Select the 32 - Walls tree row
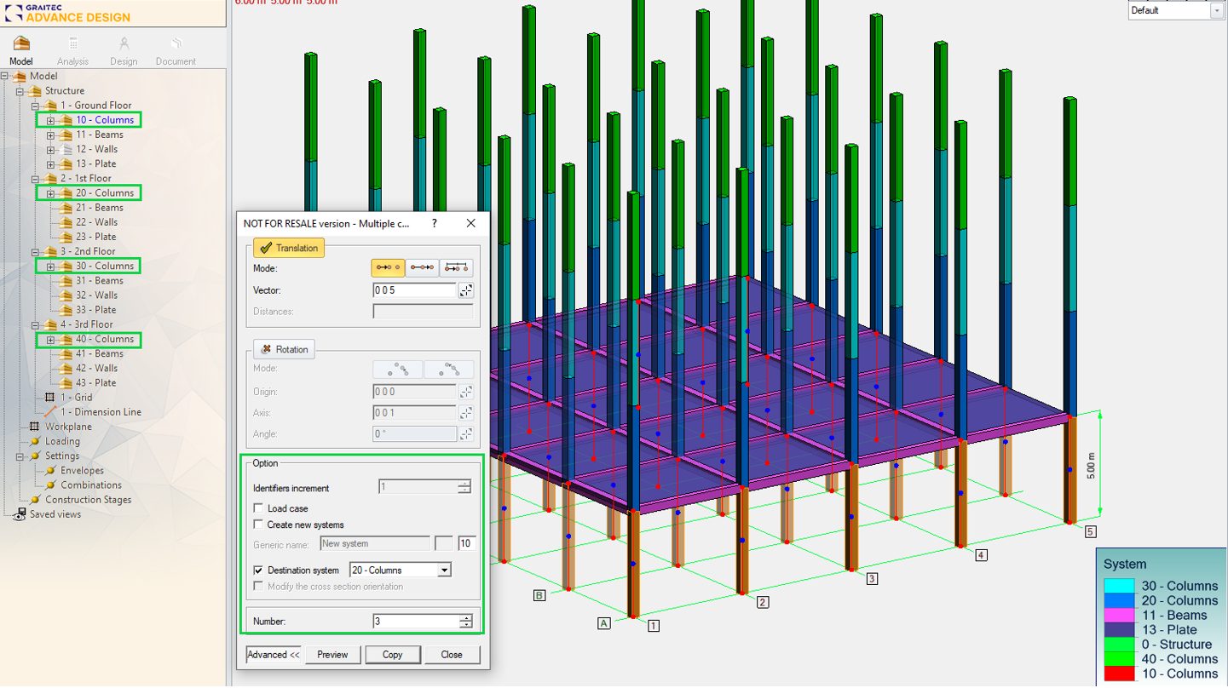The width and height of the screenshot is (1228, 688). [x=97, y=295]
